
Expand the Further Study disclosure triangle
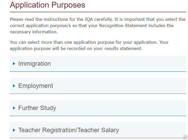(x=14, y=108)
